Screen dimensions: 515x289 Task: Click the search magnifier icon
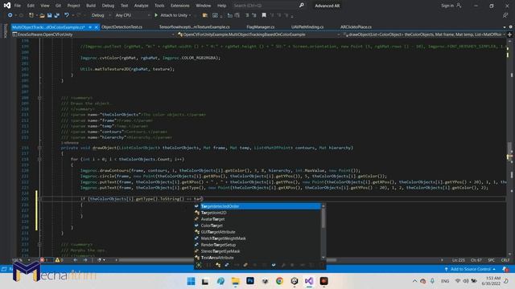pos(302,6)
